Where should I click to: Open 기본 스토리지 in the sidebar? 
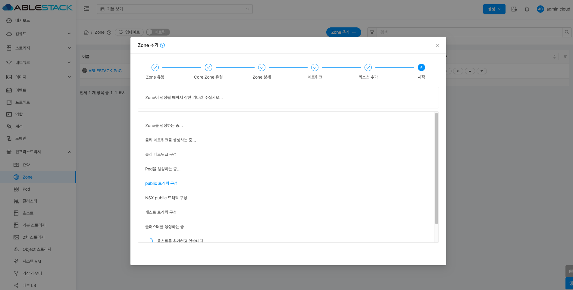tap(38, 225)
